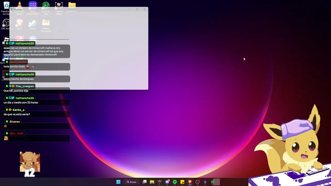Click the Mythrise window title
331x186 pixels.
pyautogui.click(x=18, y=9)
